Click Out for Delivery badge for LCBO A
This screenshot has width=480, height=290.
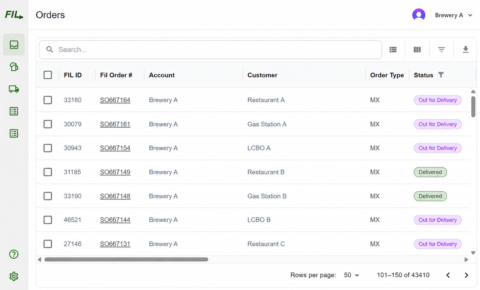click(437, 148)
